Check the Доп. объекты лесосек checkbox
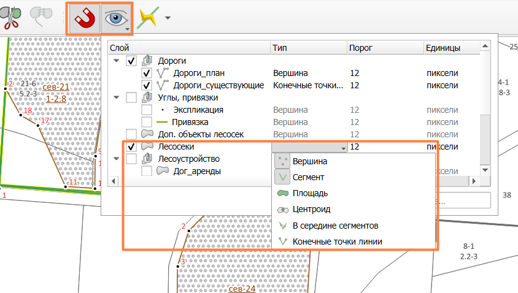 tap(131, 134)
